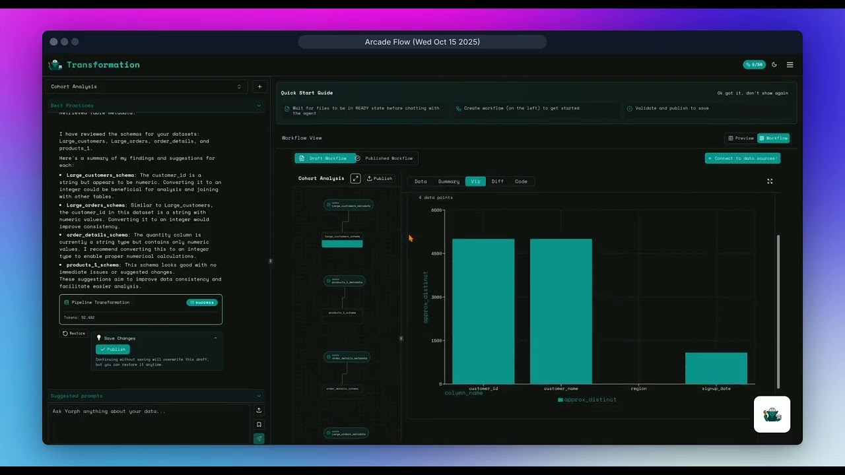Switch to Draft Workflow
The width and height of the screenshot is (845, 475).
325,158
